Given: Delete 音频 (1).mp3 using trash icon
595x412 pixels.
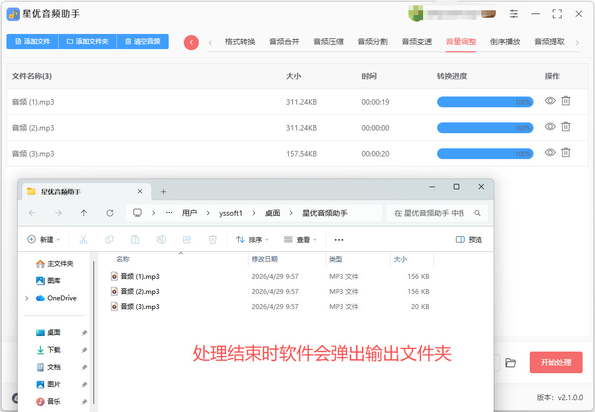Looking at the screenshot, I should (x=566, y=101).
